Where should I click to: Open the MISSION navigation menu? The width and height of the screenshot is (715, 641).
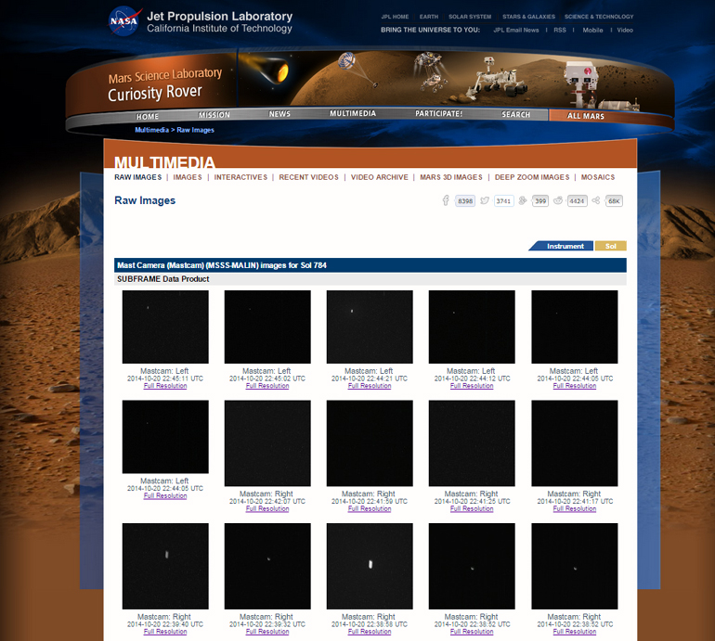click(x=214, y=115)
